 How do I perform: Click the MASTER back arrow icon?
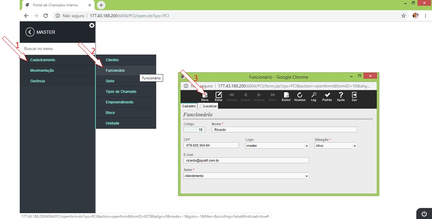[30, 32]
